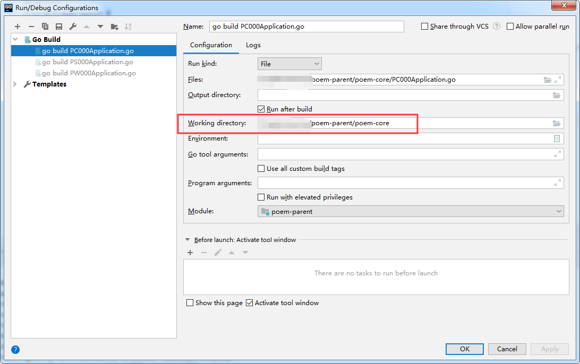
Task: Collapse the Before launch section
Action: point(187,240)
